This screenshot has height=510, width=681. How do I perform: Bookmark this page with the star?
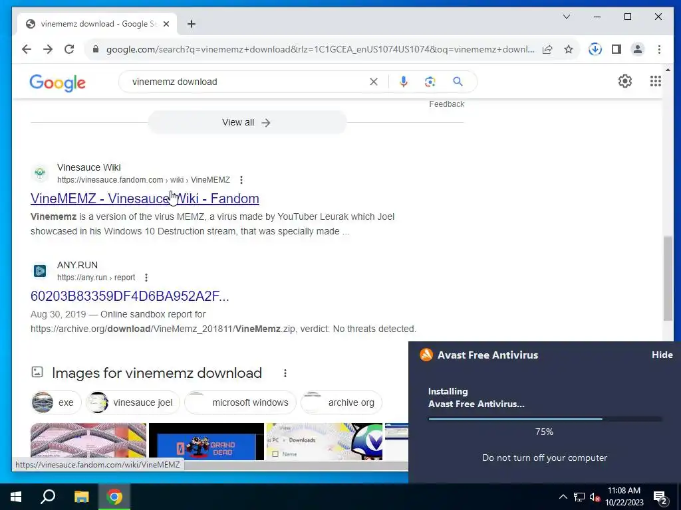569,49
